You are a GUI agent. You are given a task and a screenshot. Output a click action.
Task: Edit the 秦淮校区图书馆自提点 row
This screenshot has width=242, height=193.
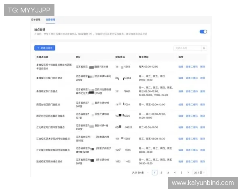click(181, 67)
